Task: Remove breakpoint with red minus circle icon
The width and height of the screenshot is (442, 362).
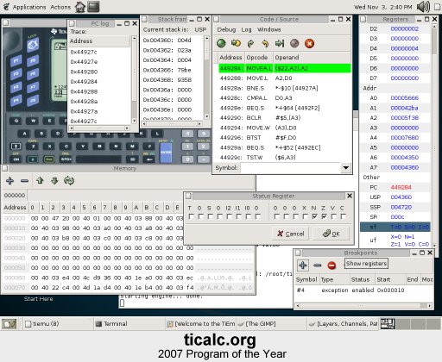Action: [x=331, y=265]
